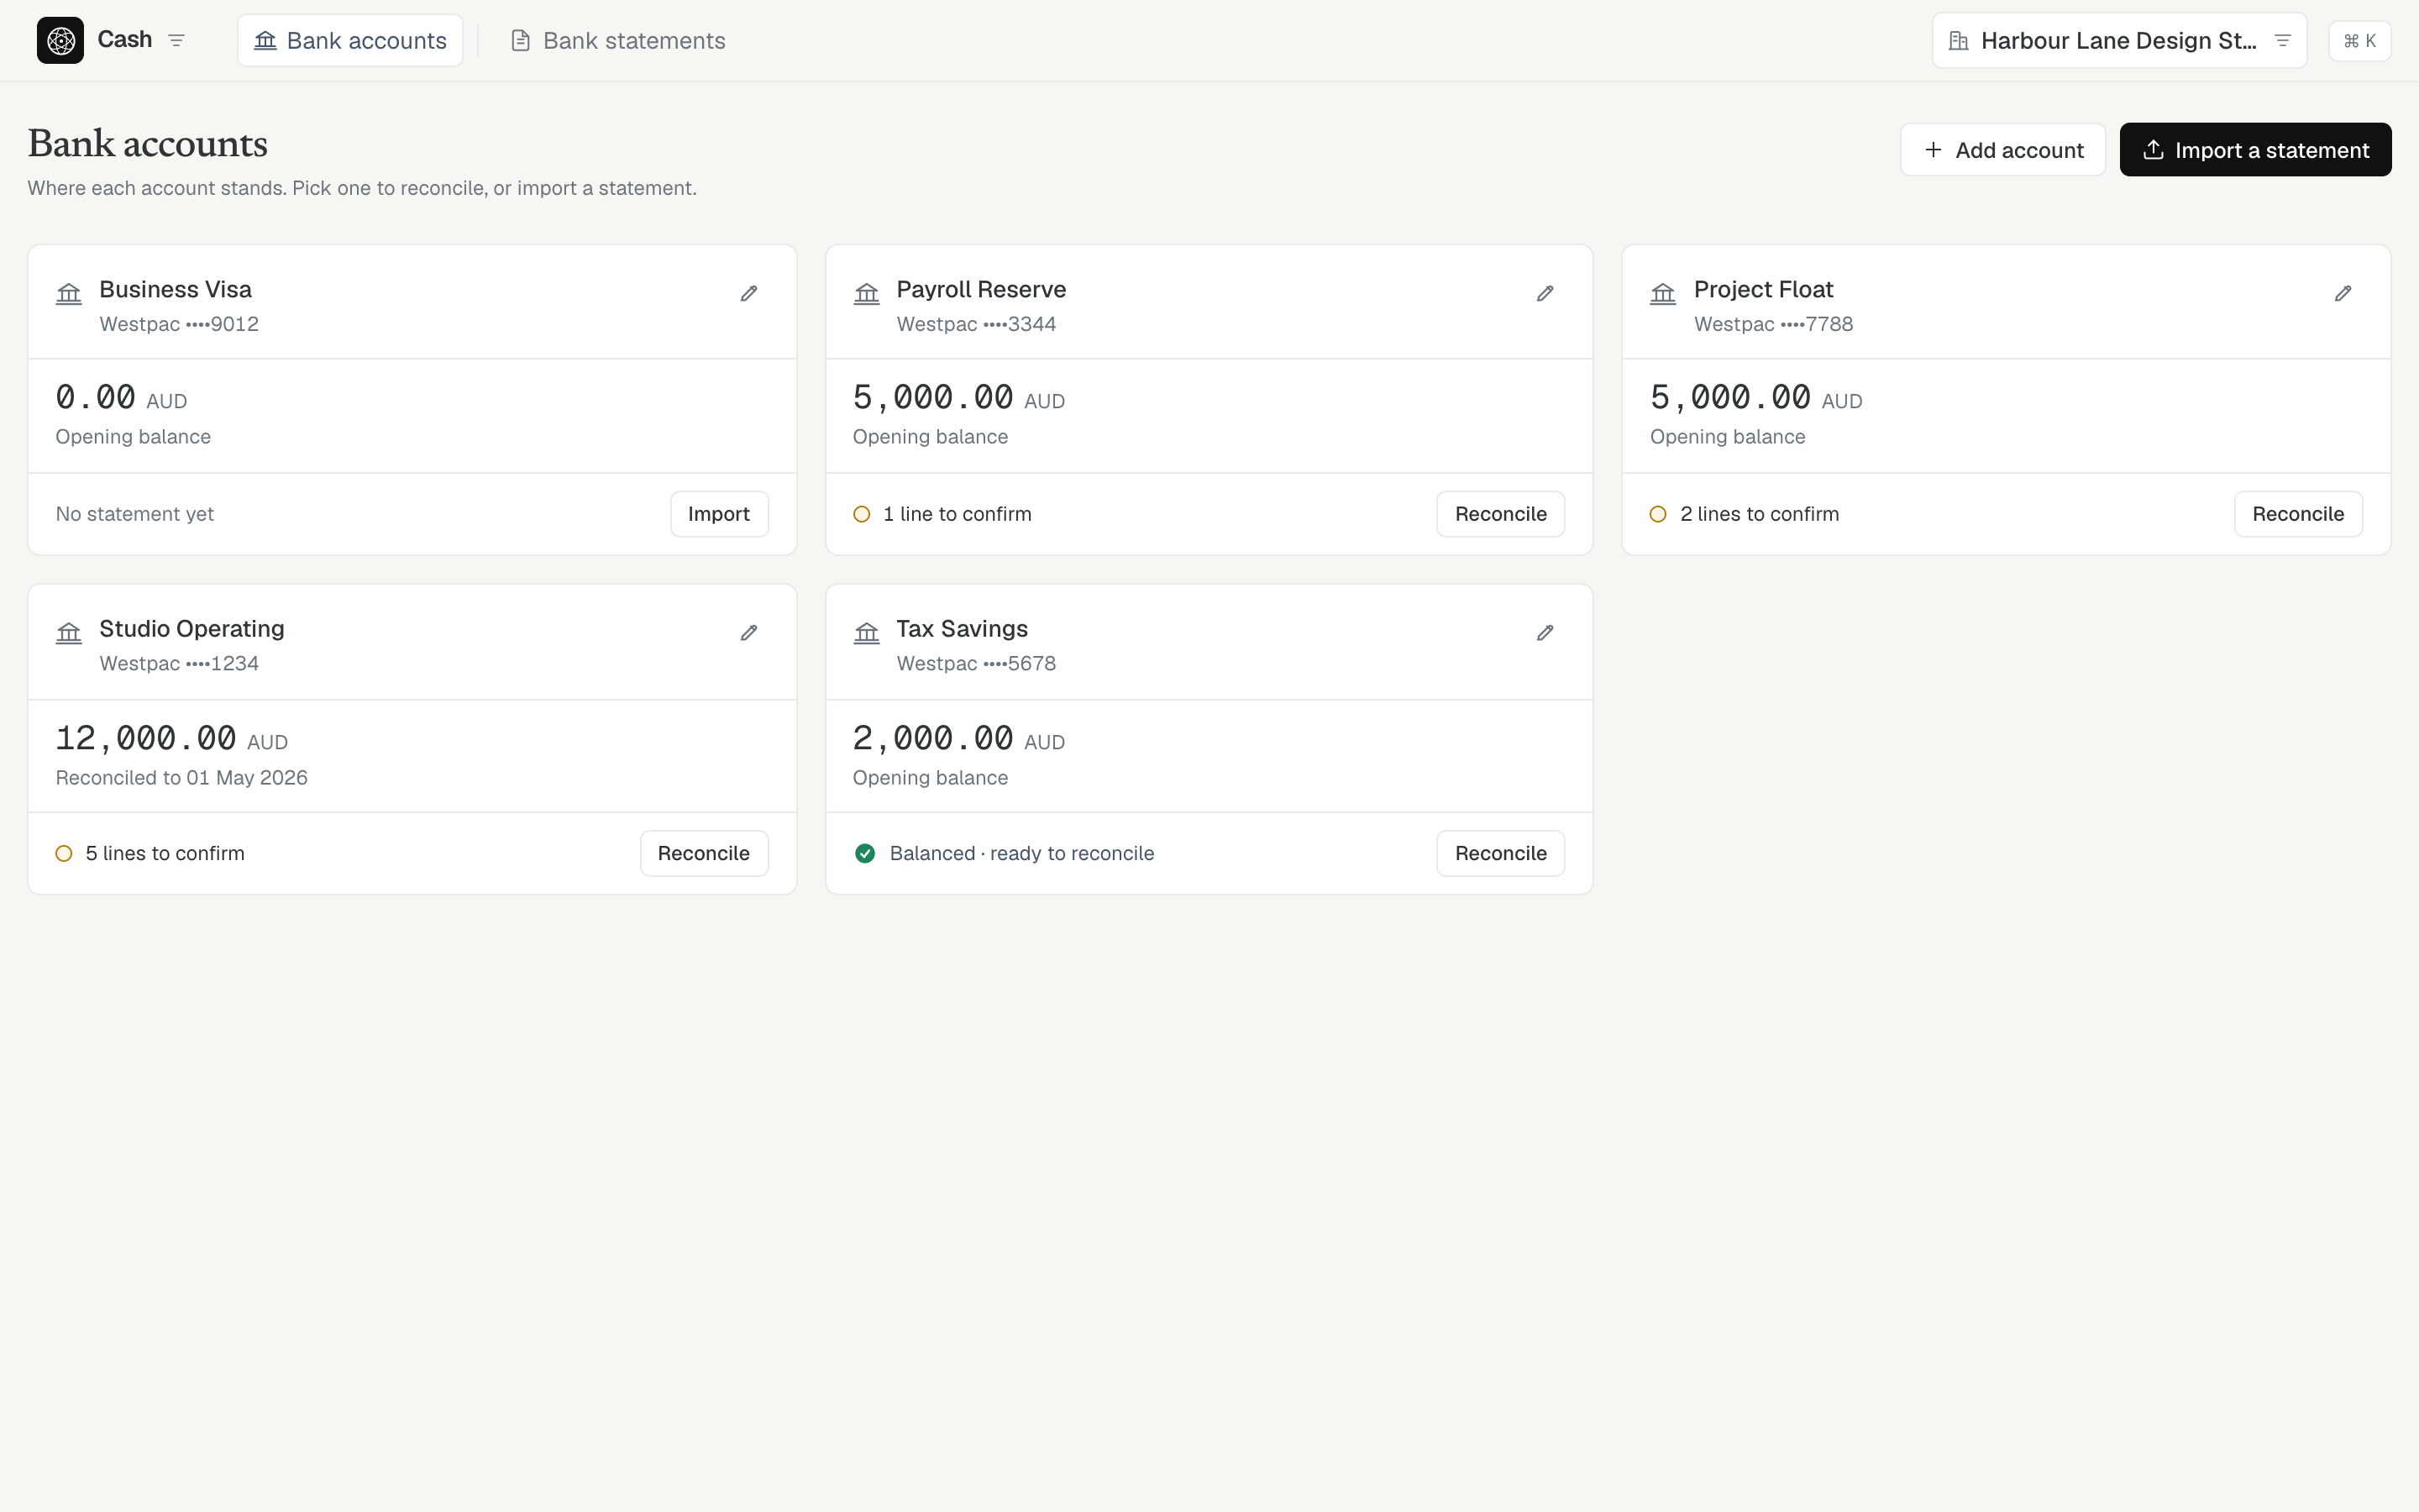Image resolution: width=2419 pixels, height=1512 pixels.
Task: Reconcile the Studio Operating account
Action: tap(704, 853)
